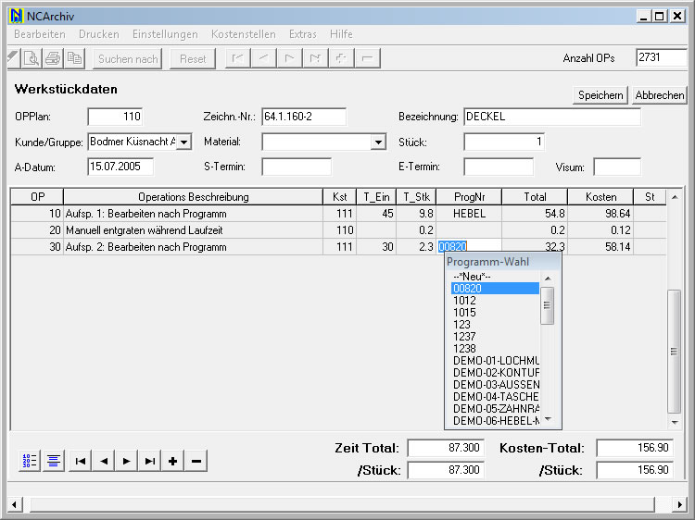Click the OPPlan input field

[x=115, y=117]
